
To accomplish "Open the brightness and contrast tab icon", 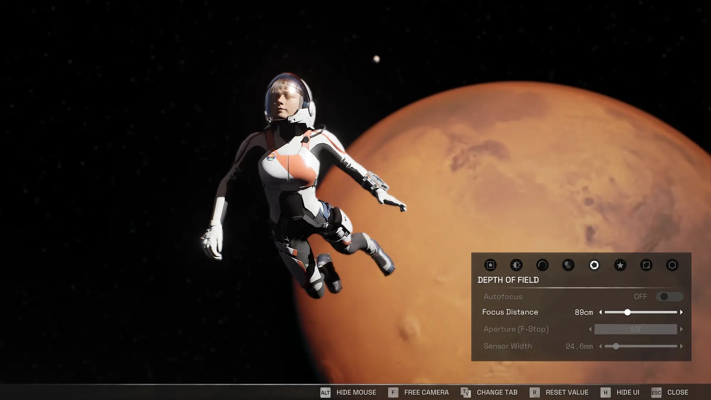I will tap(516, 265).
